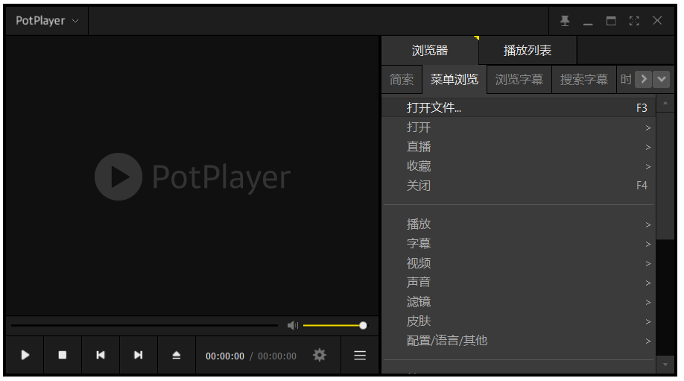Expand the 直播 submenu
Screen dimensions: 684x381
pos(519,147)
